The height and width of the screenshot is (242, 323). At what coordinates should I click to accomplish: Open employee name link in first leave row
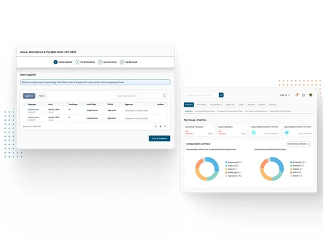click(x=34, y=110)
